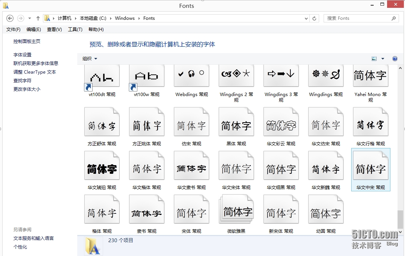The width and height of the screenshot is (405, 256).
Task: Go up one folder level
Action: [38, 18]
